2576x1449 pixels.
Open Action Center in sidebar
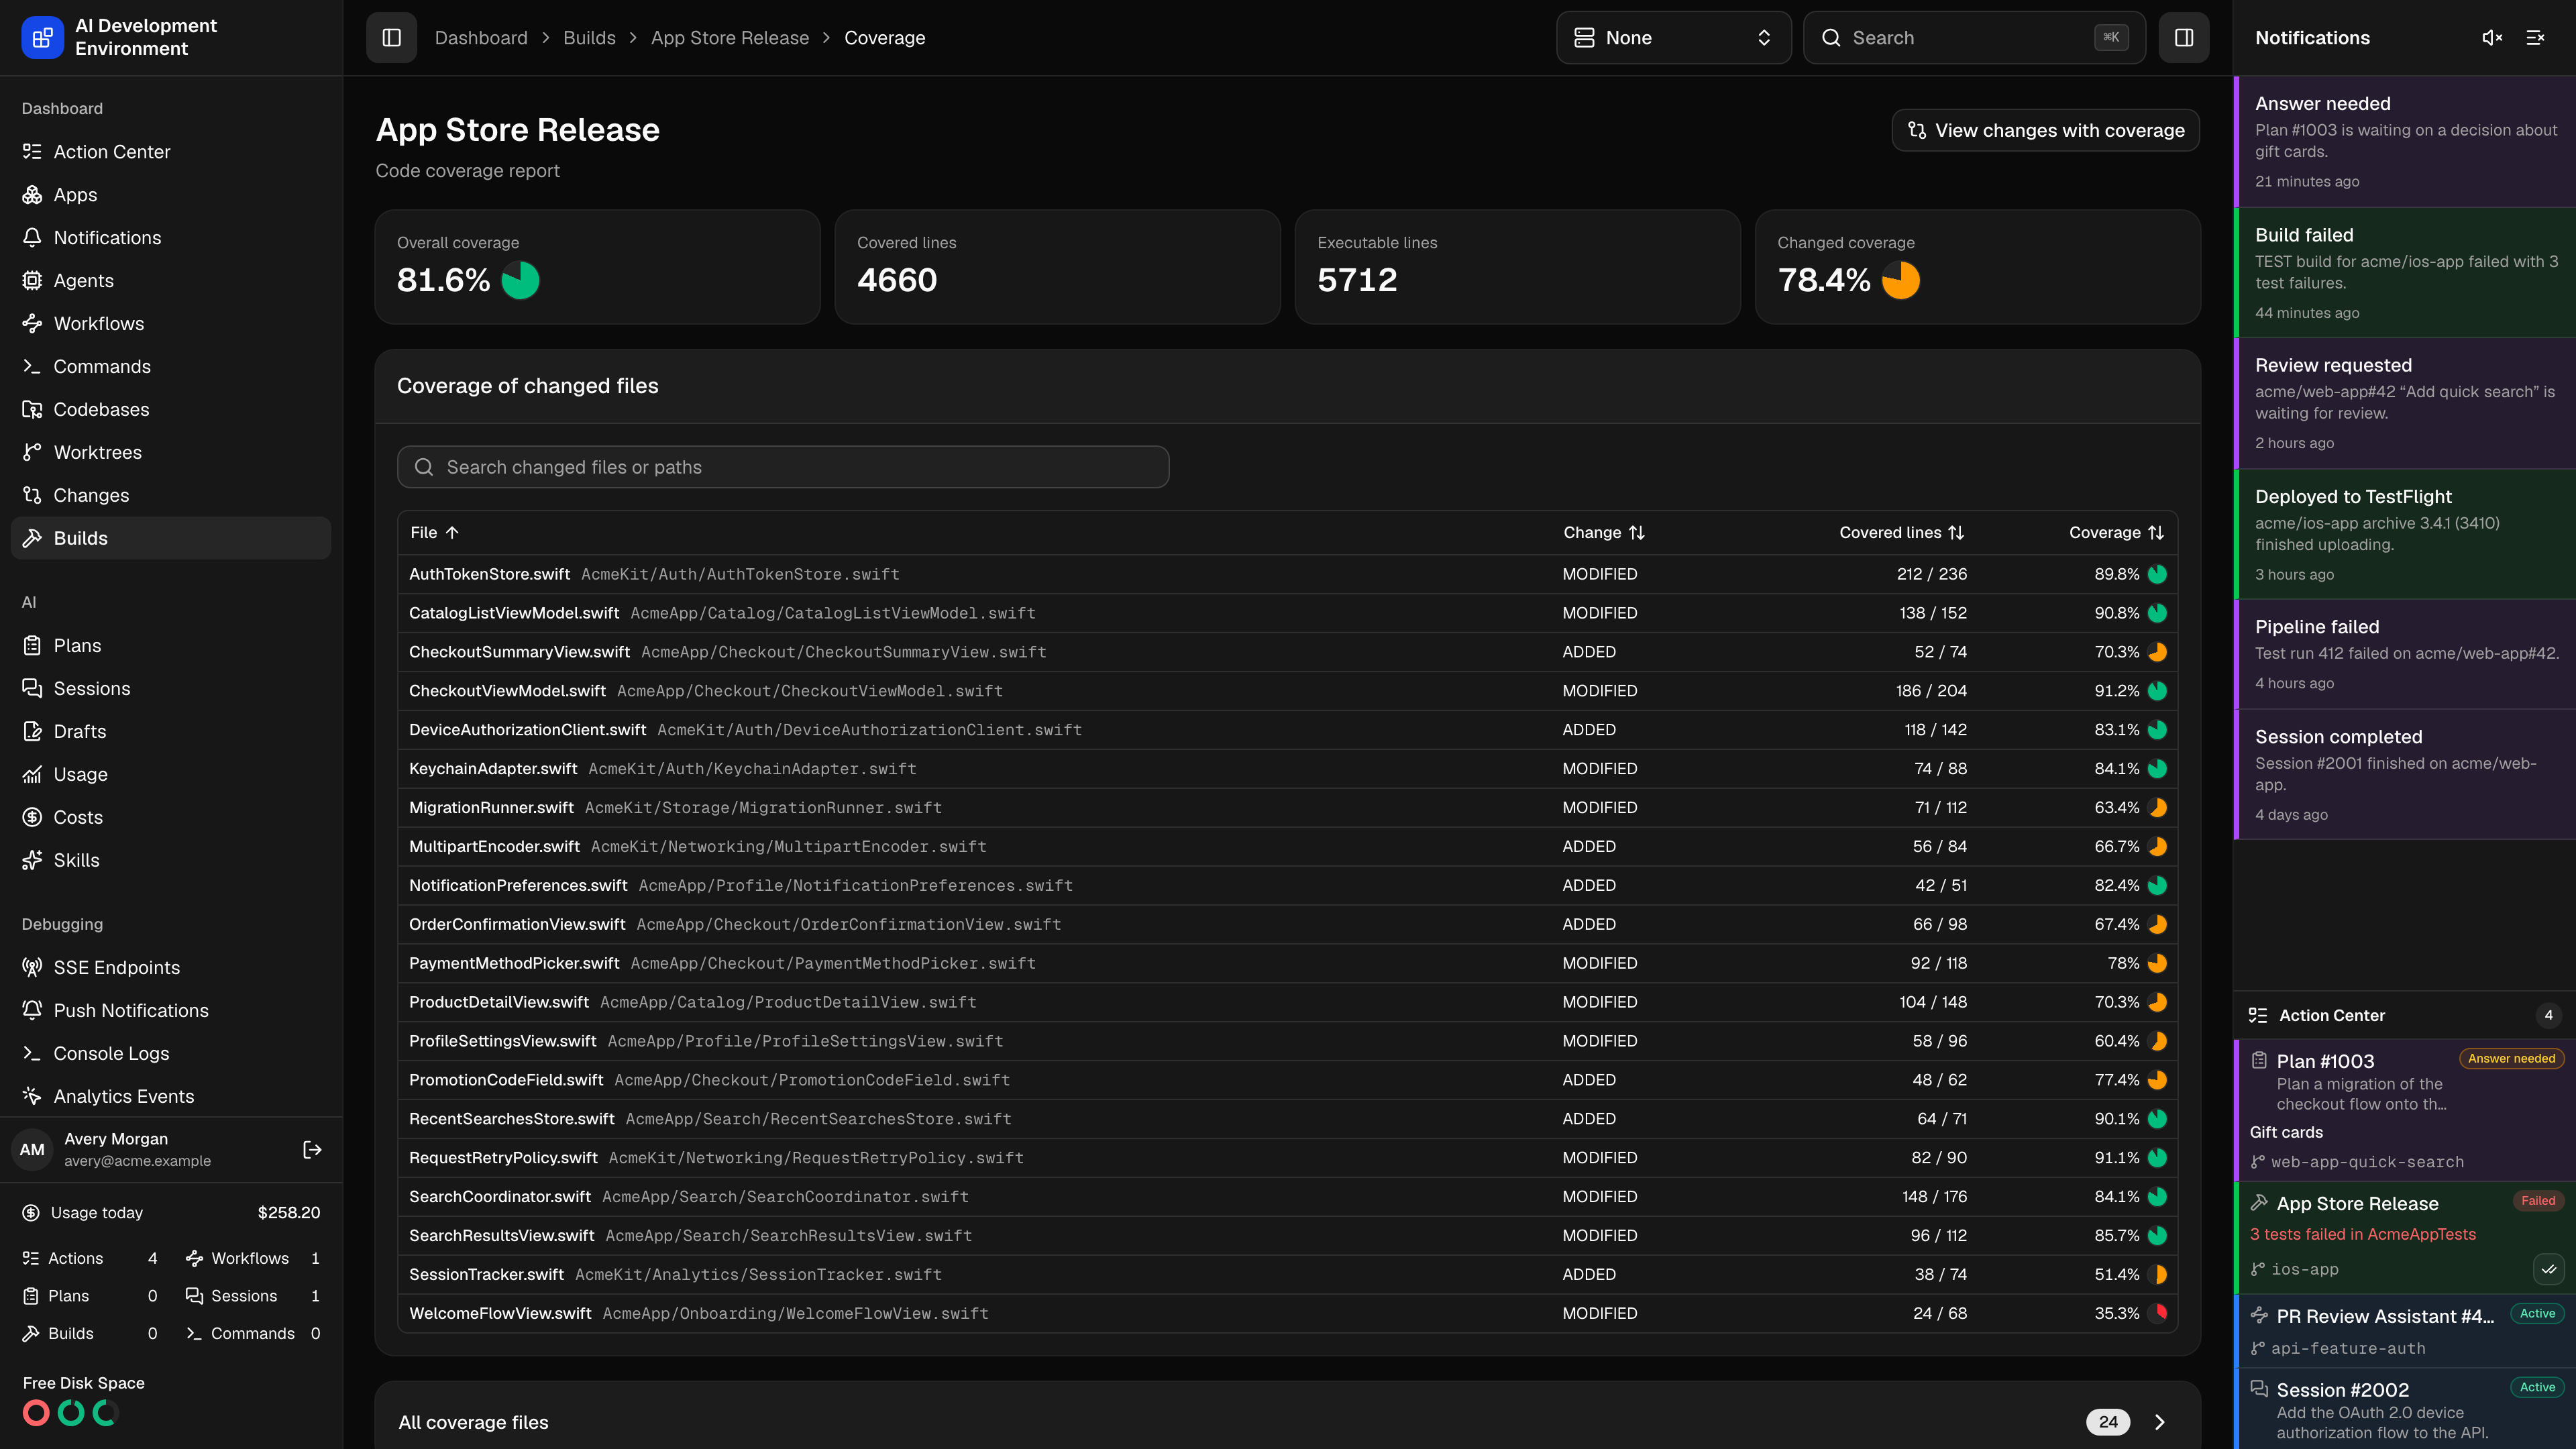(x=171, y=152)
